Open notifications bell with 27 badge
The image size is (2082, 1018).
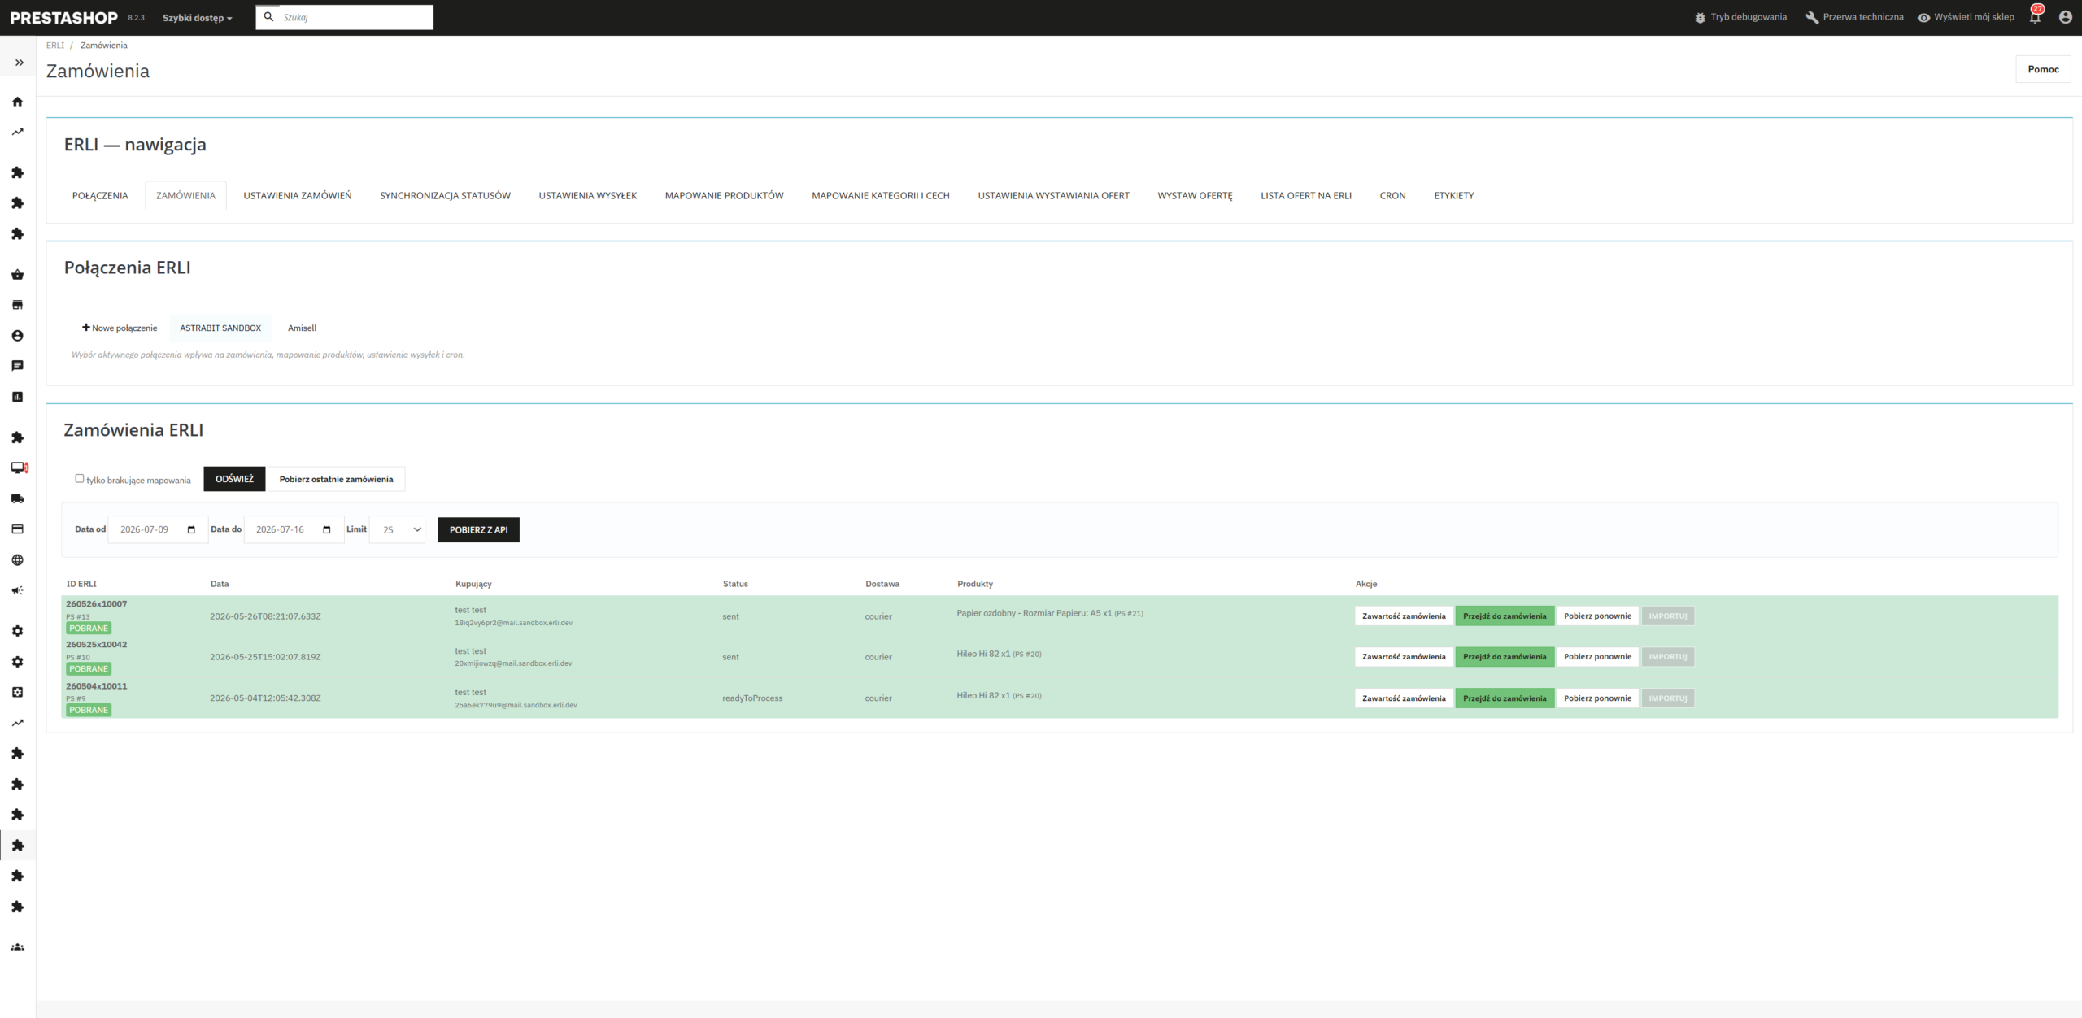tap(2035, 16)
